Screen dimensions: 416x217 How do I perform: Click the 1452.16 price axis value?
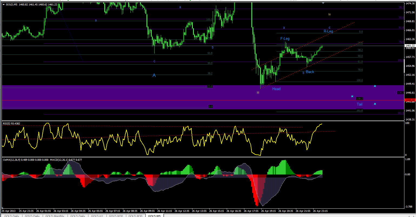click(x=410, y=75)
